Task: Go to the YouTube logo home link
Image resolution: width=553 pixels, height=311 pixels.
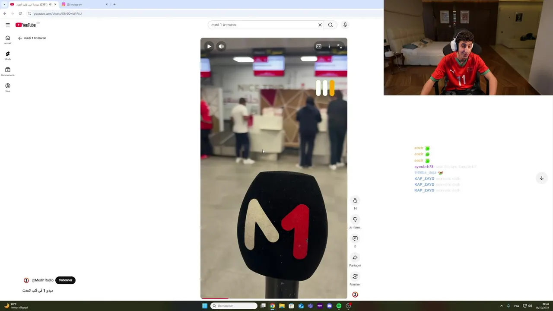Action: point(26,25)
